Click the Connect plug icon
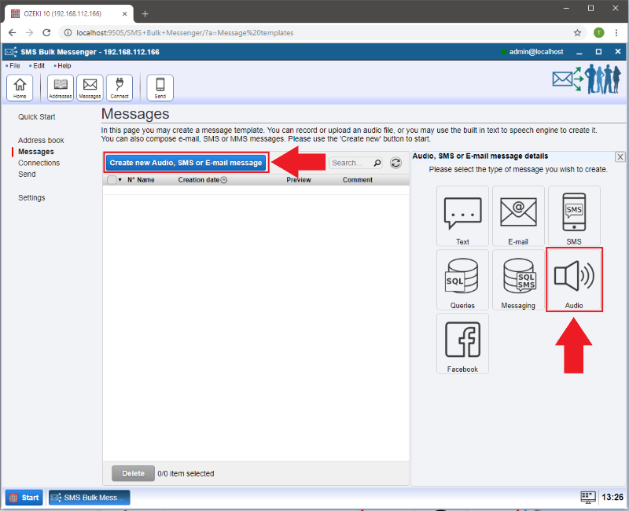 pos(120,87)
